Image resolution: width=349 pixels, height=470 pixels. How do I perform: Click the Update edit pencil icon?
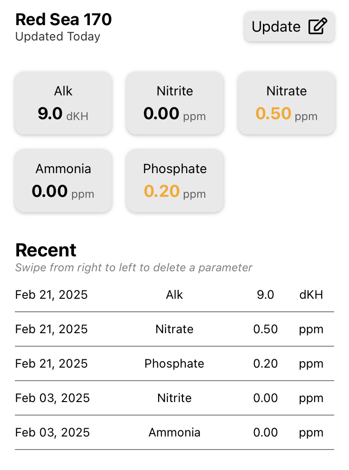(318, 27)
